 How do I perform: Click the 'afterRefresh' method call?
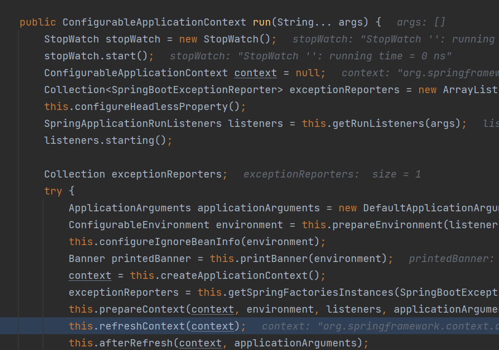136,343
